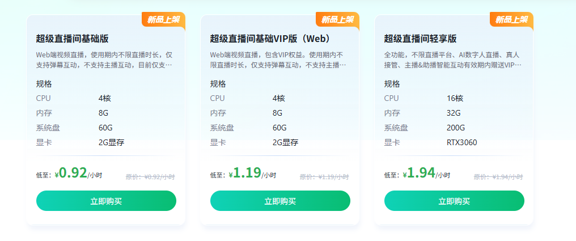The height and width of the screenshot is (241, 576).
Task: Click the ¥1.19/小时 discounted price
Action: tap(252, 174)
